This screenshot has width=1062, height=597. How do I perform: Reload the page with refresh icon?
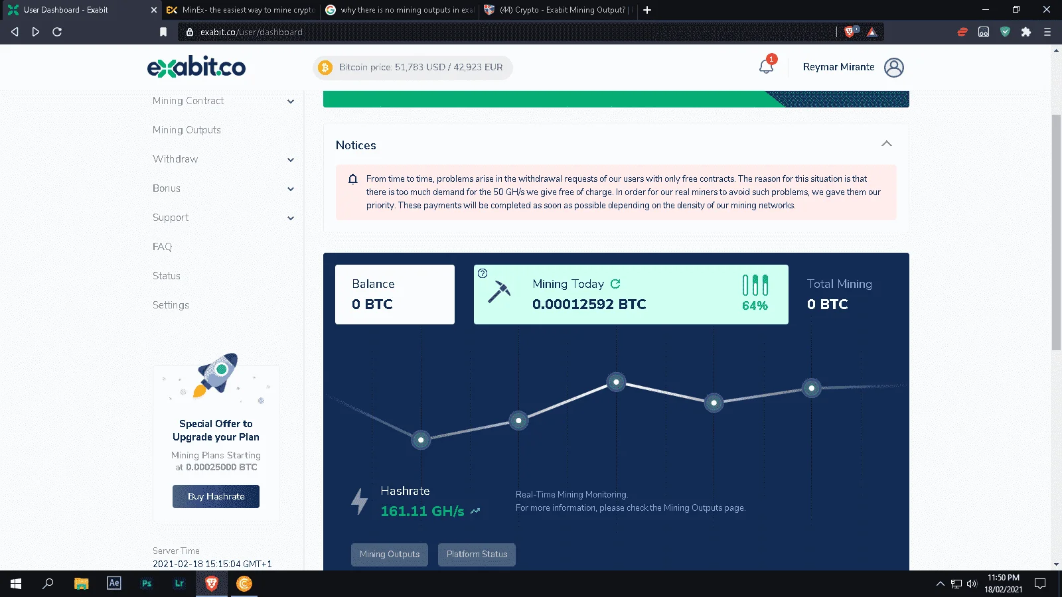click(x=57, y=32)
